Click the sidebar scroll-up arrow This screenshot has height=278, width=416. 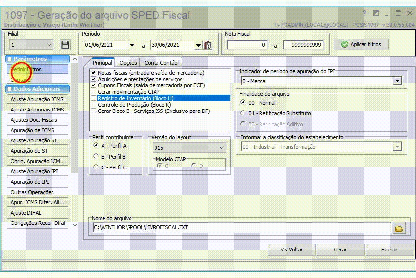(75, 59)
